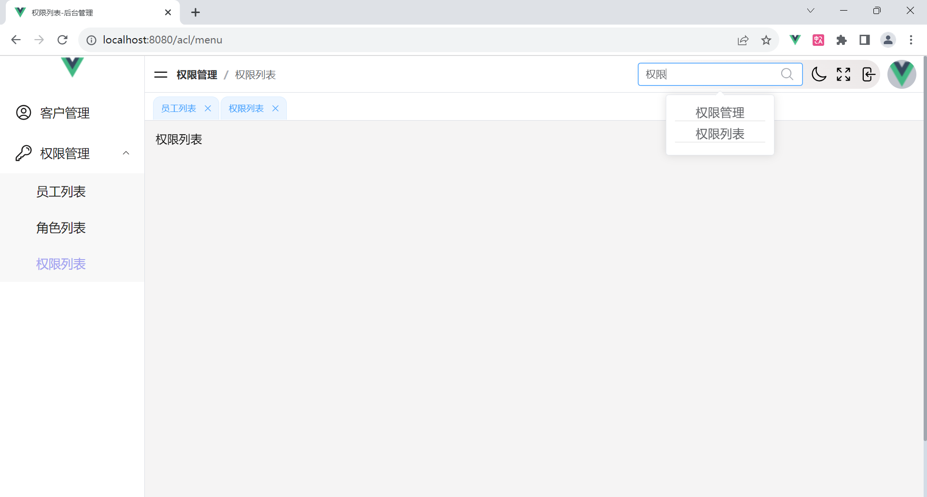Click 权限管理 in the breadcrumb

point(197,75)
